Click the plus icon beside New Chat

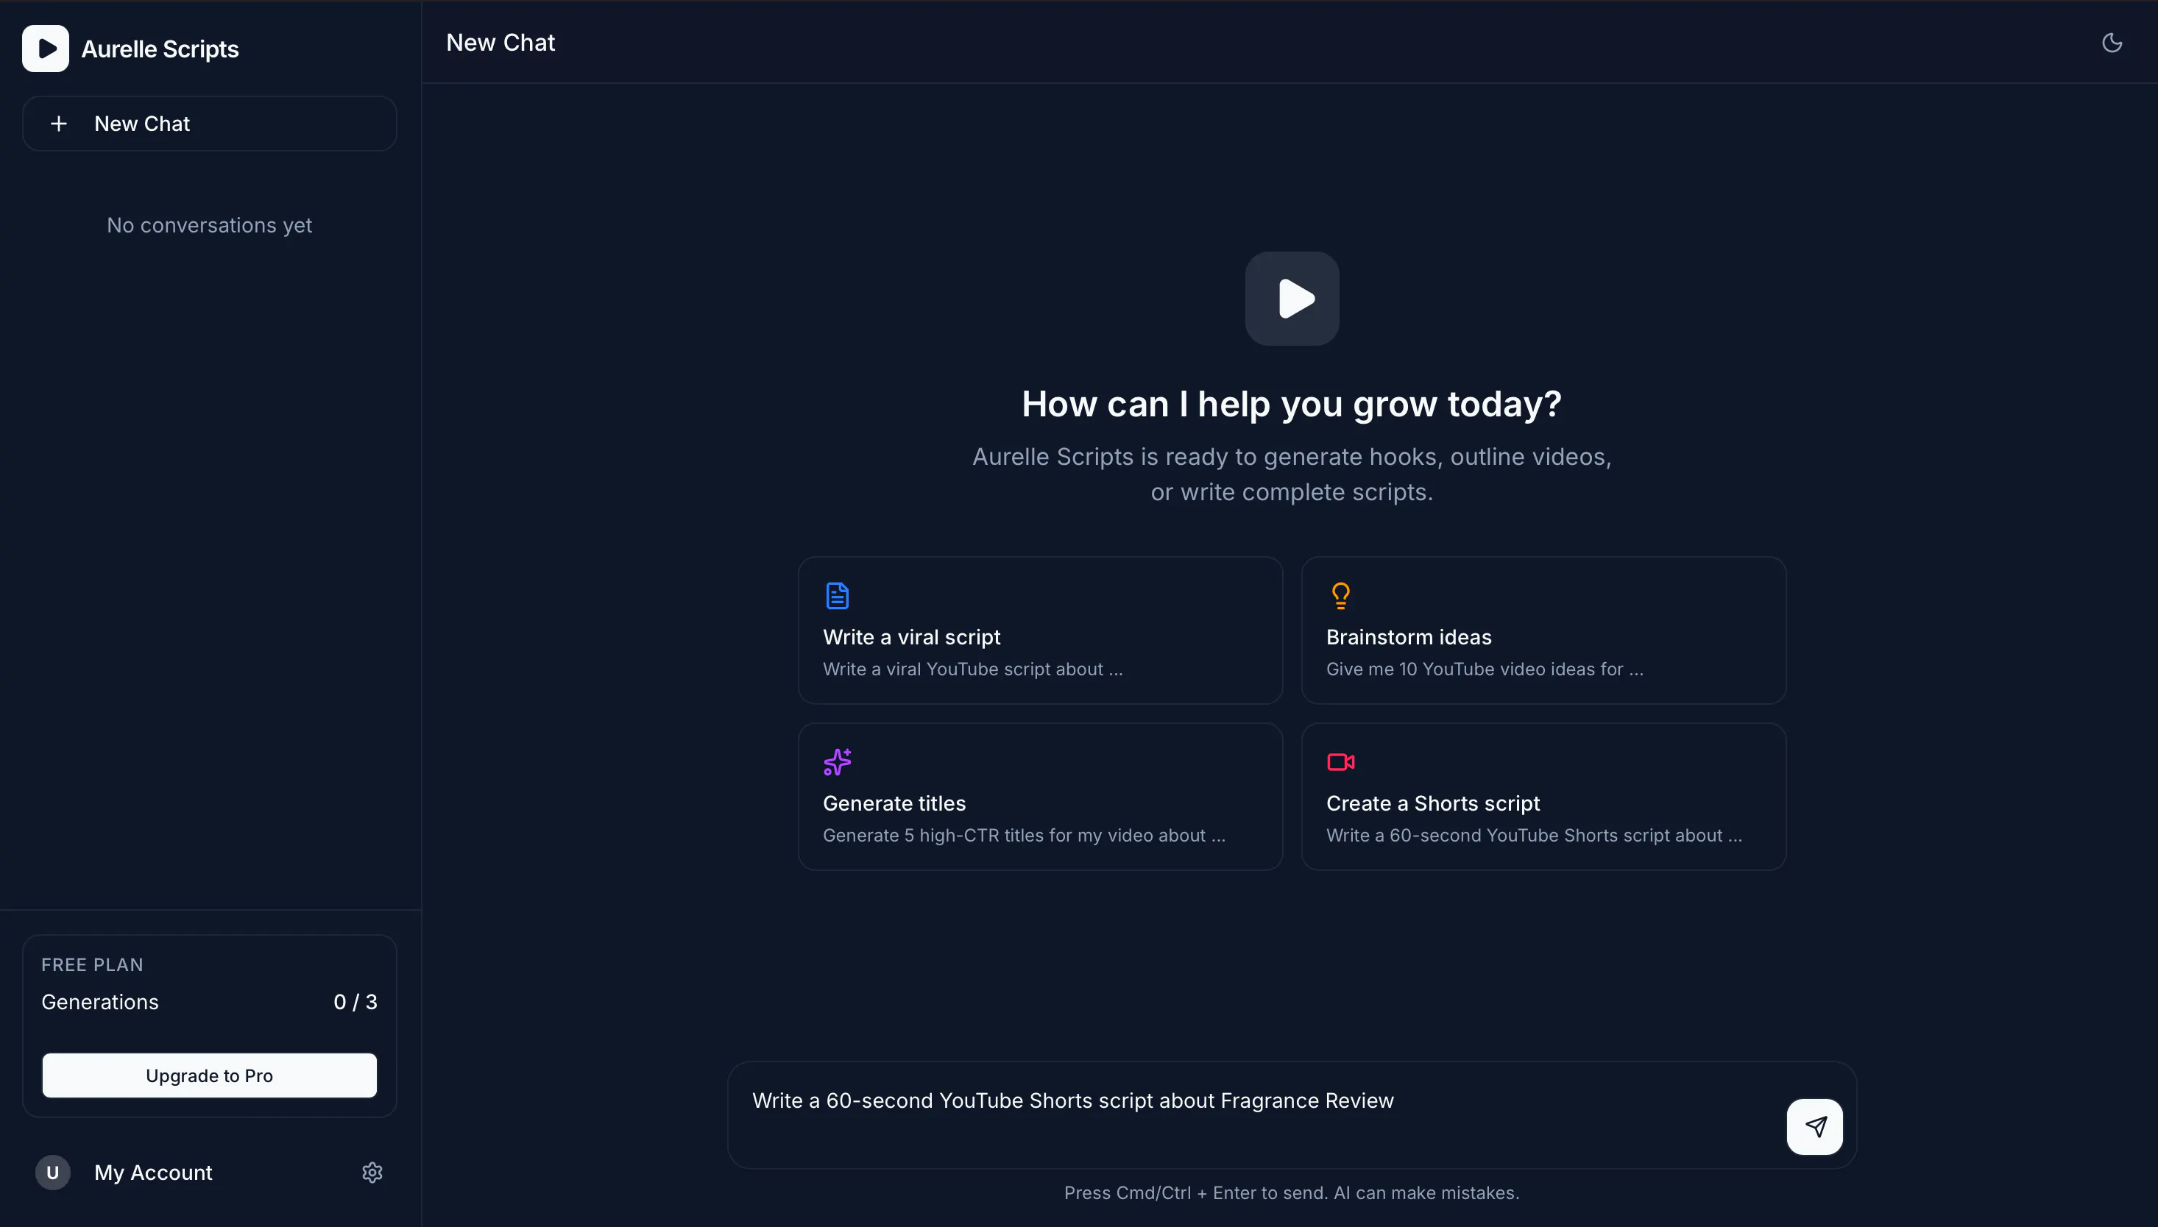(59, 124)
